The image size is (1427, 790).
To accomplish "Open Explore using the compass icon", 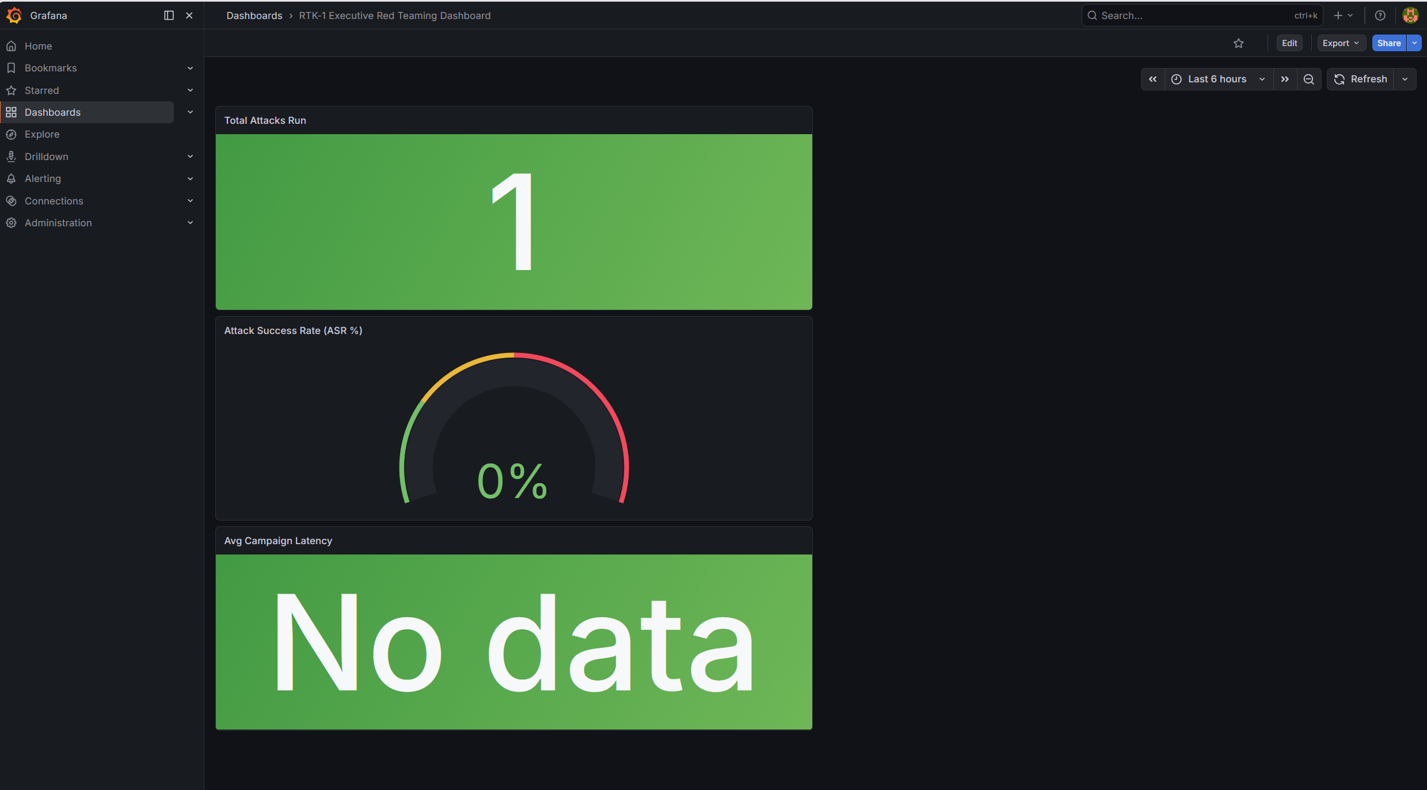I will pyautogui.click(x=12, y=134).
